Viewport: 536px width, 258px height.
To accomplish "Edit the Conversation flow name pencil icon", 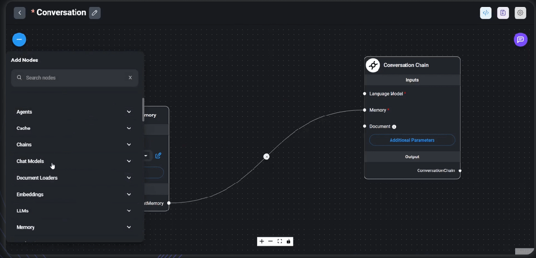I will pyautogui.click(x=95, y=12).
